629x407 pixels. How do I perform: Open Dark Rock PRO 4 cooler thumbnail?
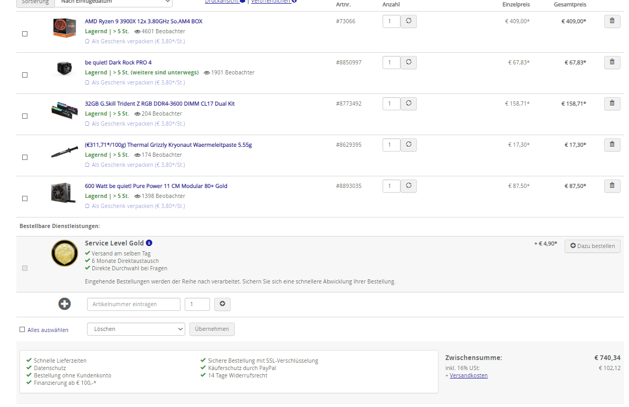coord(64,68)
